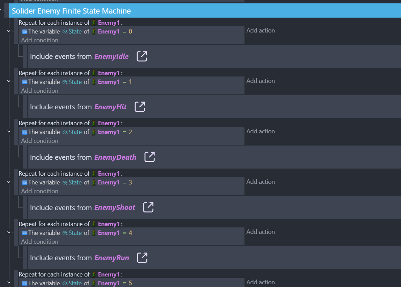Screen dimensions: 401x287
Task: Collapse the Solider Enemy Finite State Machine group
Action: pos(2,11)
